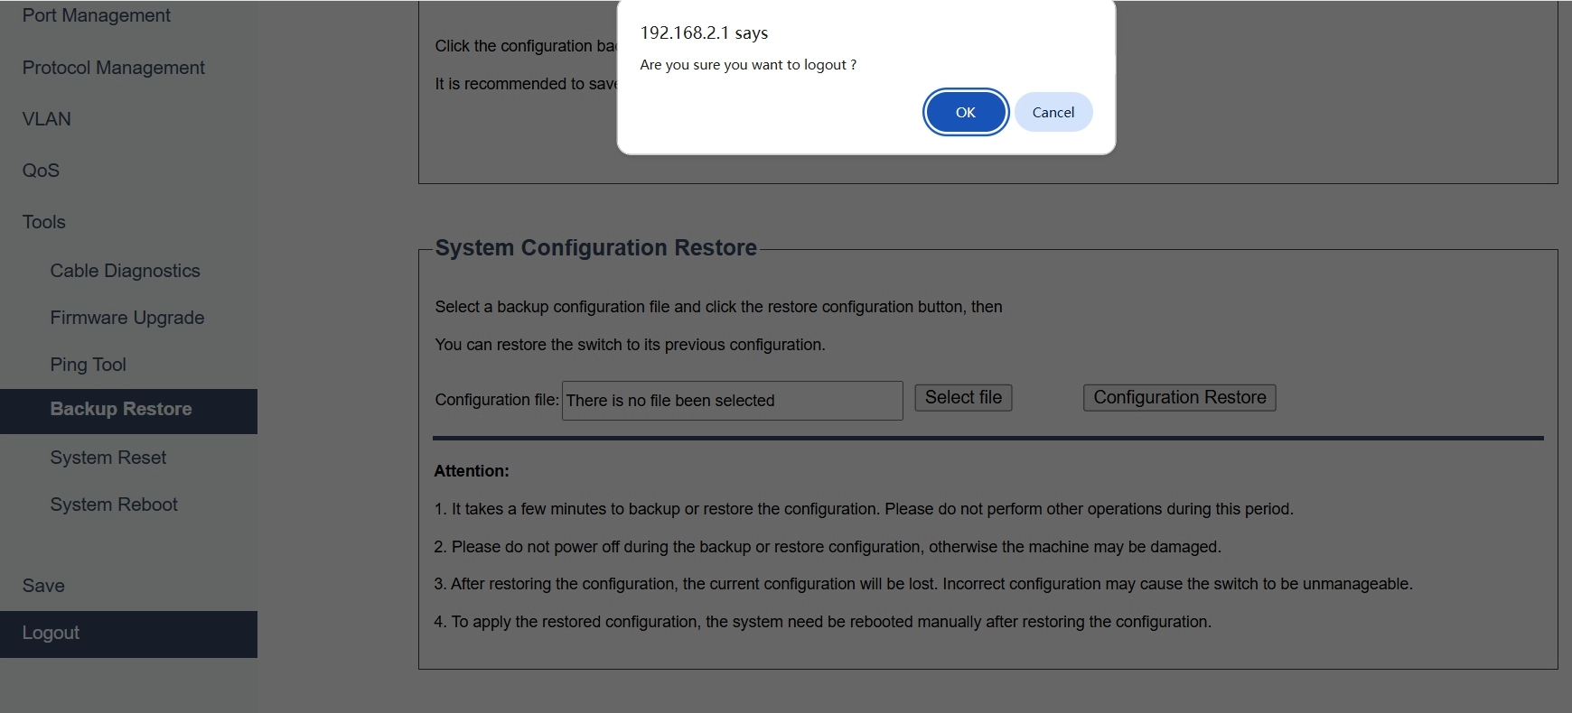
Task: Open Protocol Management menu
Action: click(x=114, y=68)
